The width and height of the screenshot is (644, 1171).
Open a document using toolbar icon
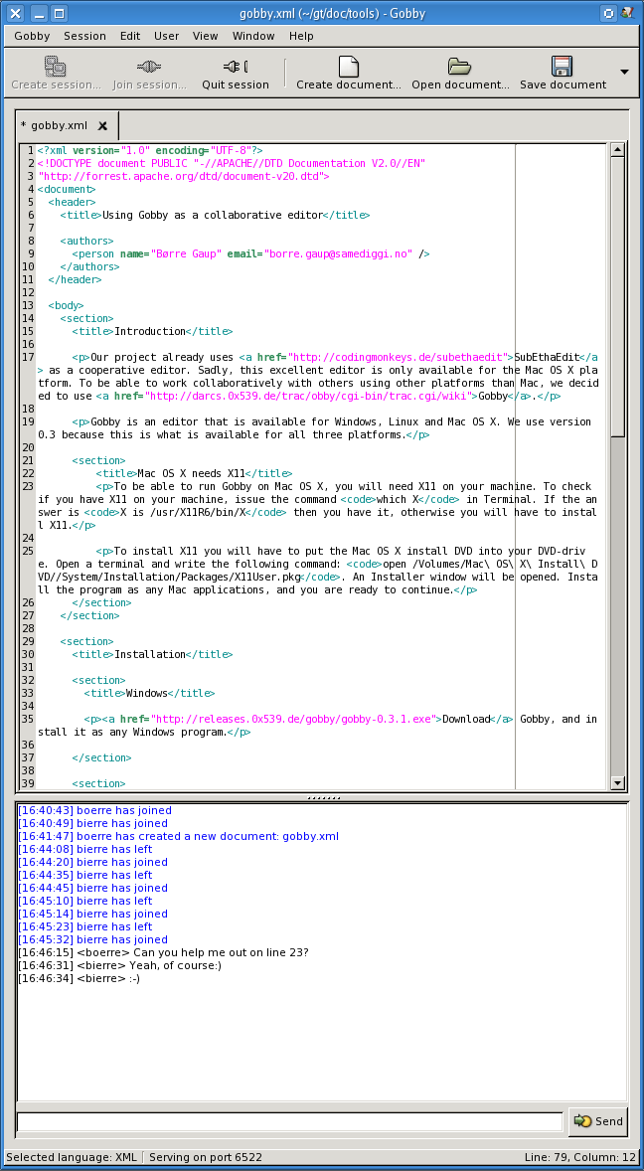460,74
